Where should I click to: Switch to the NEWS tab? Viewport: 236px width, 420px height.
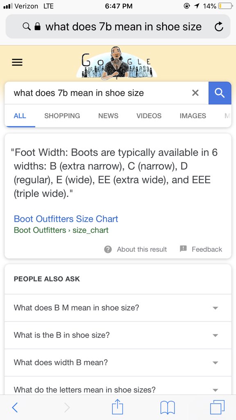coord(108,116)
